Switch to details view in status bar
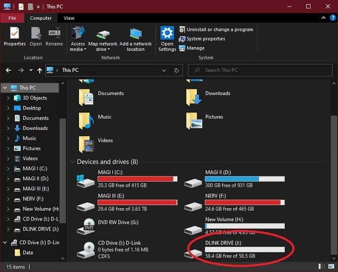The image size is (338, 272). click(x=322, y=267)
